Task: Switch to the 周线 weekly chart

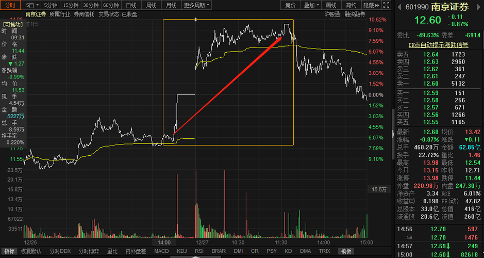Action: click(x=151, y=5)
